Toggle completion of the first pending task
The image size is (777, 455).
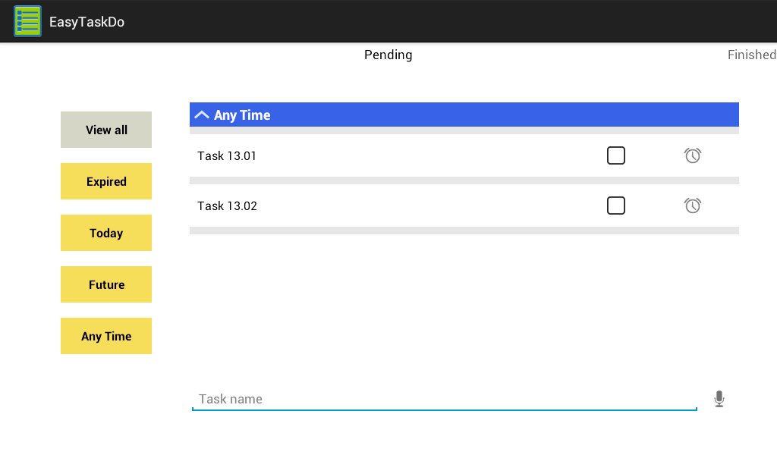pyautogui.click(x=616, y=155)
